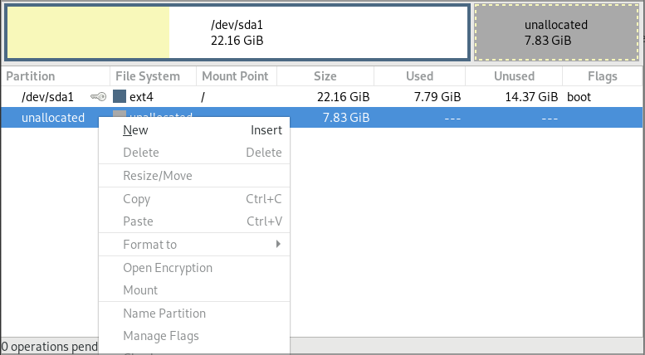645x355 pixels.
Task: Click Mount in the context menu
Action: 140,290
